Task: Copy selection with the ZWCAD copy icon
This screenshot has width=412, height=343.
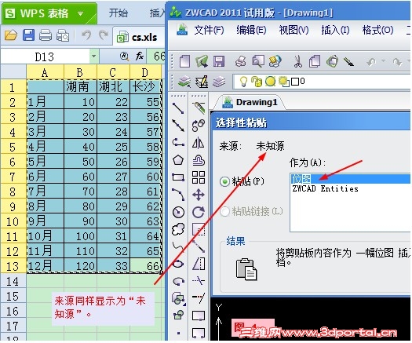Action: point(315,61)
